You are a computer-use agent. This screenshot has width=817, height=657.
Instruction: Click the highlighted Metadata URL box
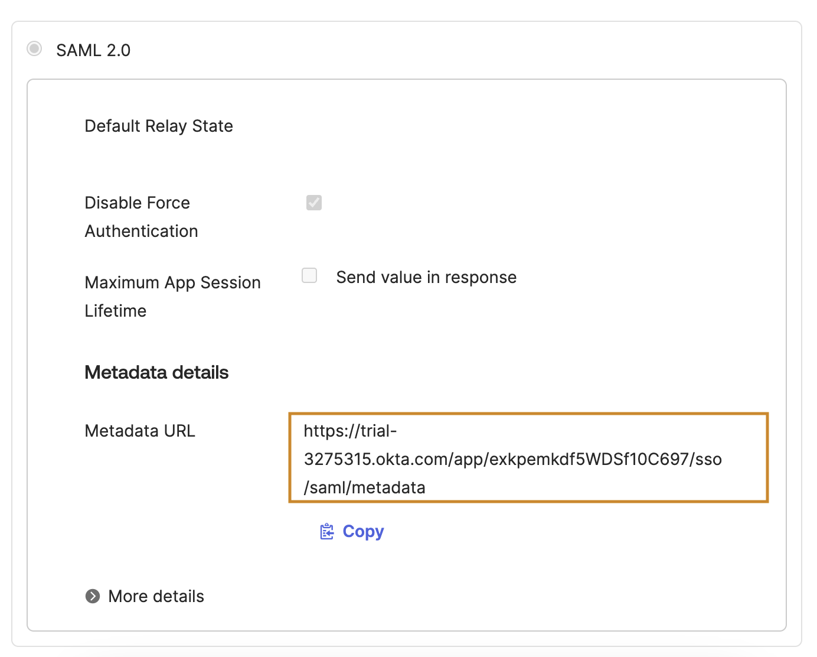(528, 458)
